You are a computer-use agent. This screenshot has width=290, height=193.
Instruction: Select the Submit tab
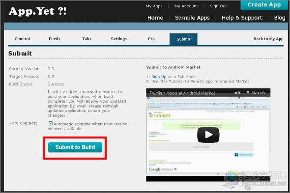[183, 39]
